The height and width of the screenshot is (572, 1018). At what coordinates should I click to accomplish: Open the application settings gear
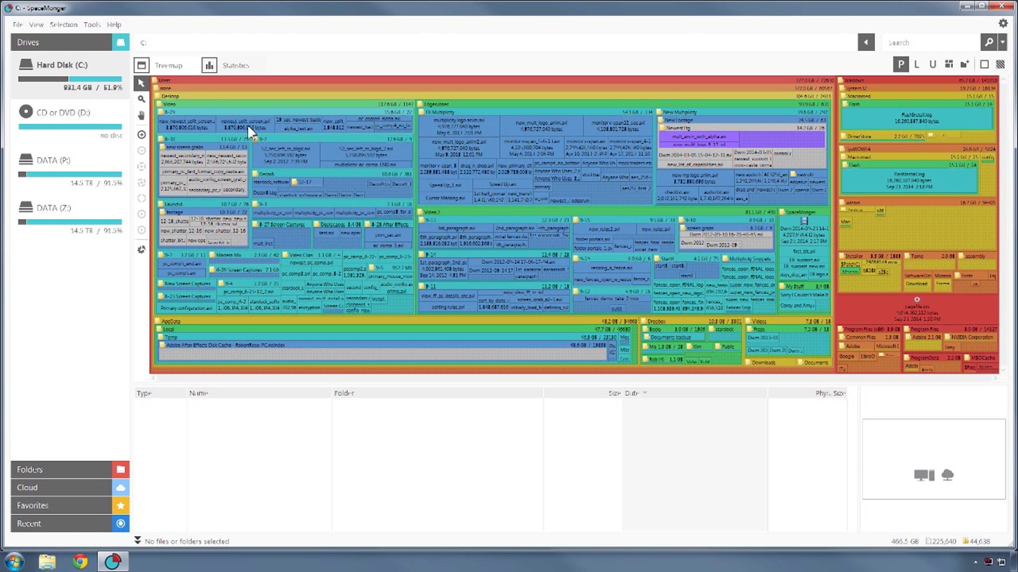point(1003,23)
